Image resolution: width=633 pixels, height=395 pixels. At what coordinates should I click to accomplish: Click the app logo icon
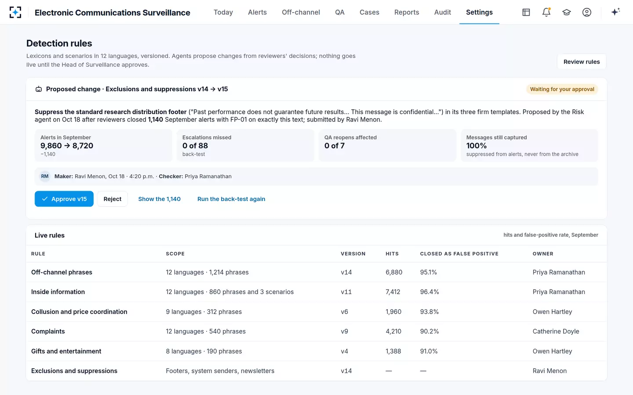click(15, 12)
